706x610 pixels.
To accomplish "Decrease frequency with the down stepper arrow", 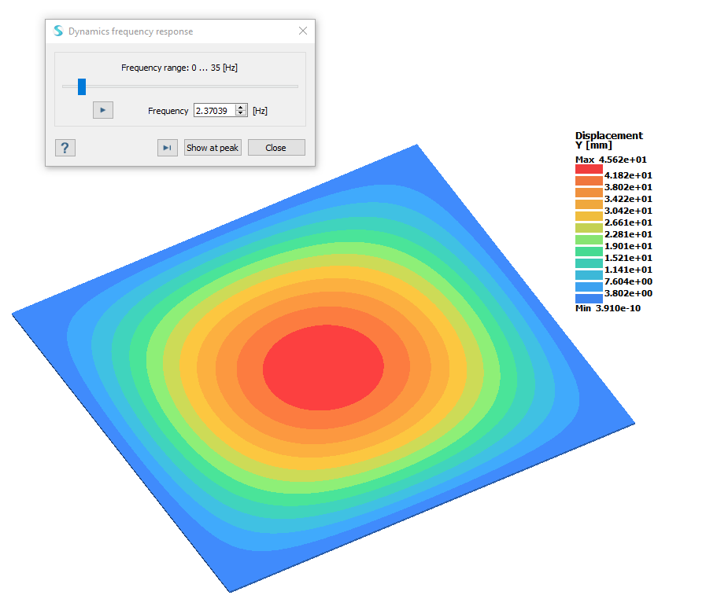I will pyautogui.click(x=241, y=114).
